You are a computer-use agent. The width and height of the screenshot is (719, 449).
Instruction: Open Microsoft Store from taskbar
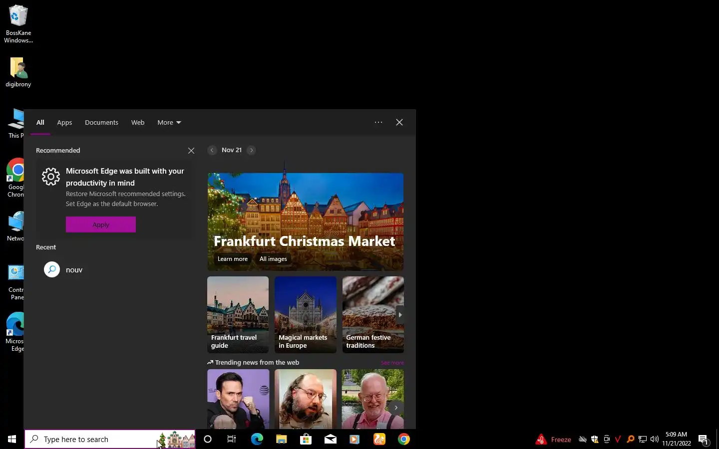click(x=306, y=439)
